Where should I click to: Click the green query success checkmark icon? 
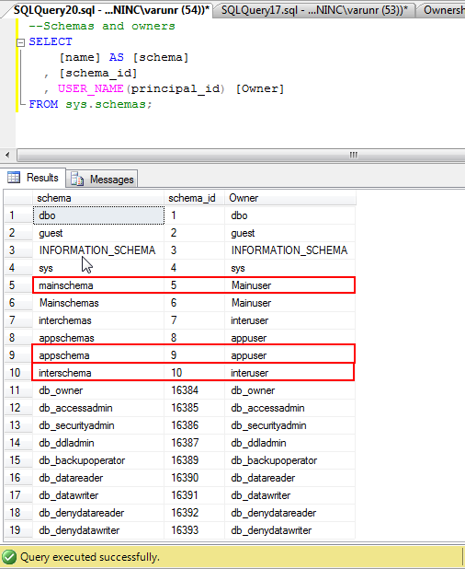point(8,557)
